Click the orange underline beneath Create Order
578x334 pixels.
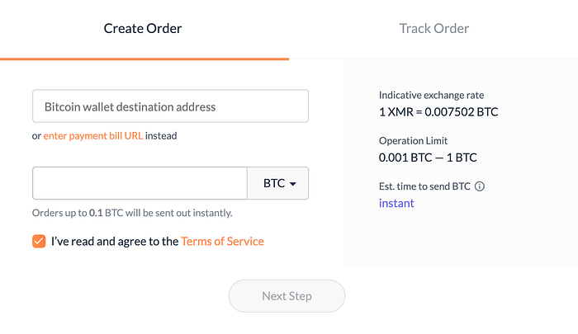point(144,59)
